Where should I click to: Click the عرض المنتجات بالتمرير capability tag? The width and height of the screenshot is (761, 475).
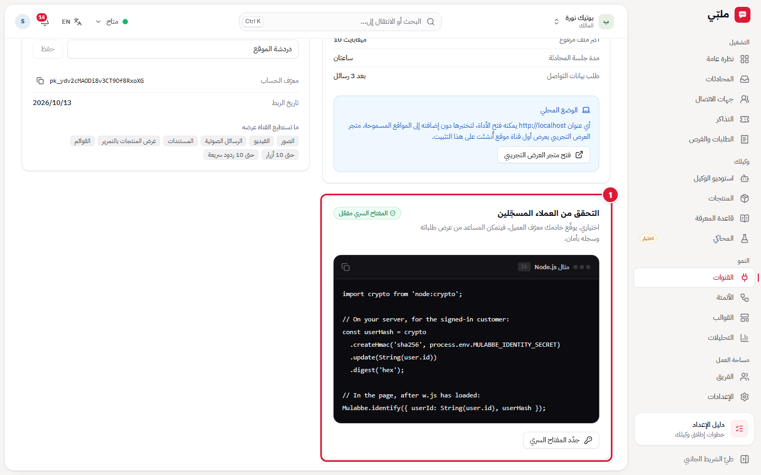129,141
